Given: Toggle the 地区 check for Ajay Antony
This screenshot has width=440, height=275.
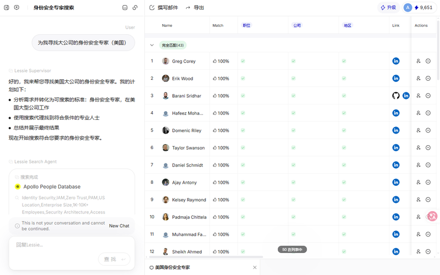Looking at the screenshot, I should tap(344, 183).
